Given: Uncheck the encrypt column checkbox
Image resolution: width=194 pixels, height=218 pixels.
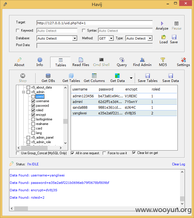Looking at the screenshot, I should 33,115.
